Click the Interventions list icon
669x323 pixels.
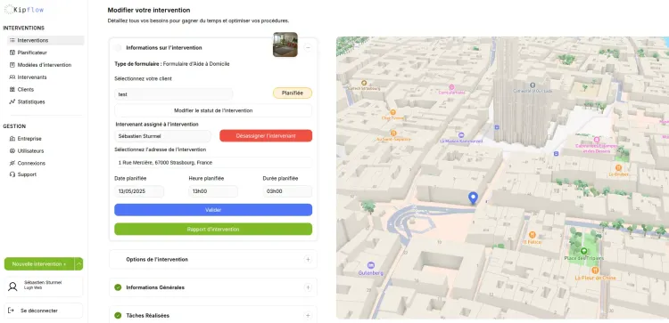point(12,40)
